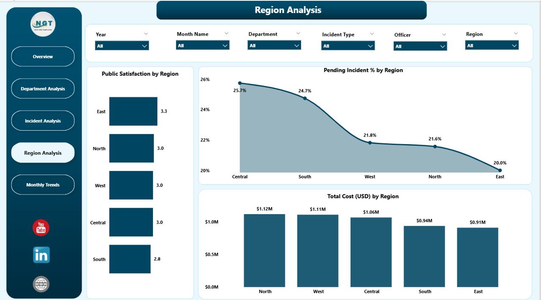Open the Year dropdown showing All
This screenshot has width=541, height=300.
click(122, 46)
